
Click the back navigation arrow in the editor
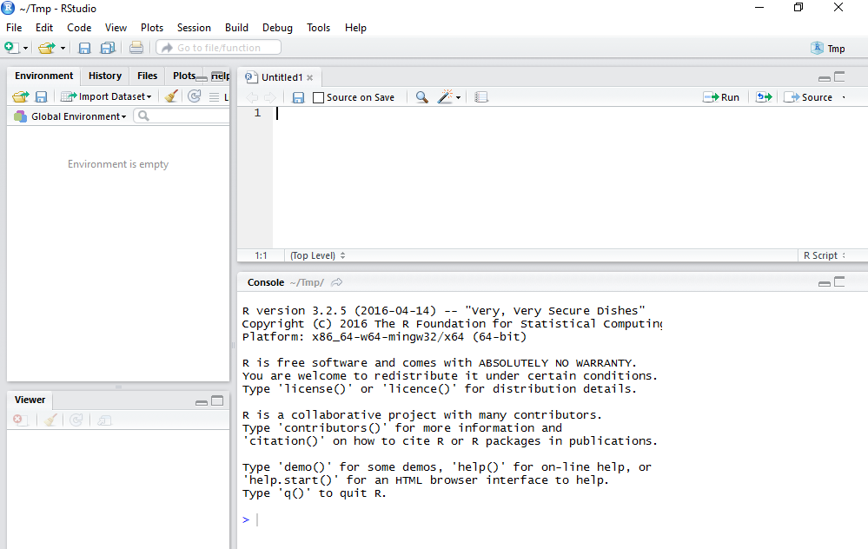click(252, 97)
